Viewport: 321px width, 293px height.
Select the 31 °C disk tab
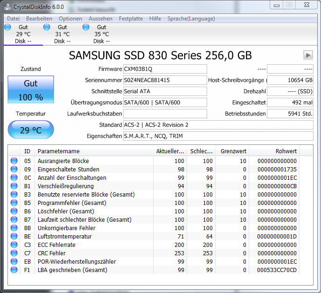(63, 34)
